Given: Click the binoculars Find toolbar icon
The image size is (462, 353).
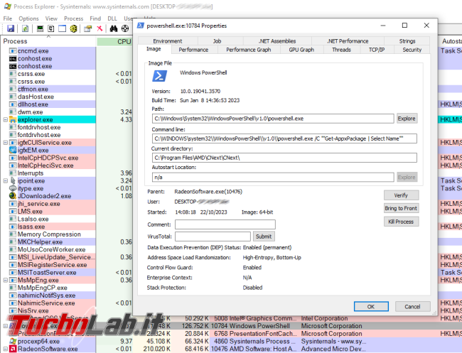Looking at the screenshot, I should coord(114,28).
